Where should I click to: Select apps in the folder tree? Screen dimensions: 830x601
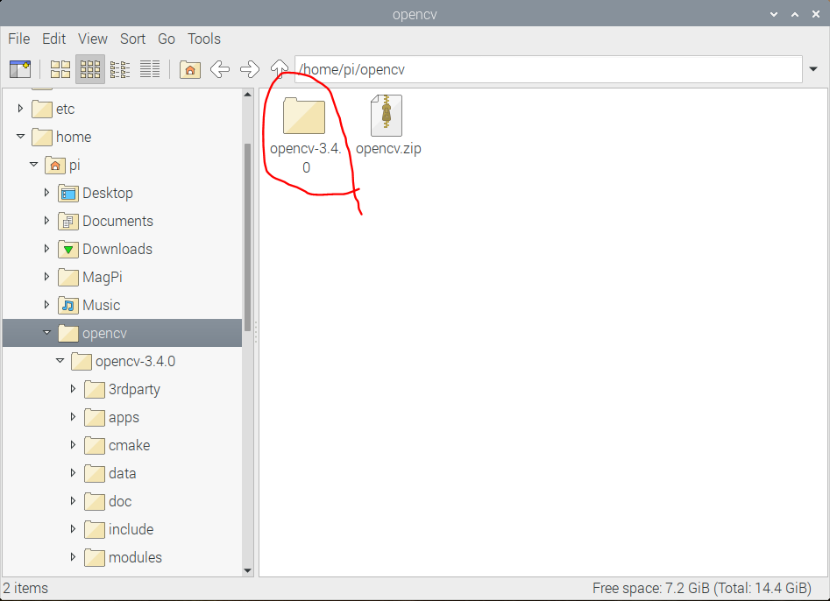pos(124,417)
